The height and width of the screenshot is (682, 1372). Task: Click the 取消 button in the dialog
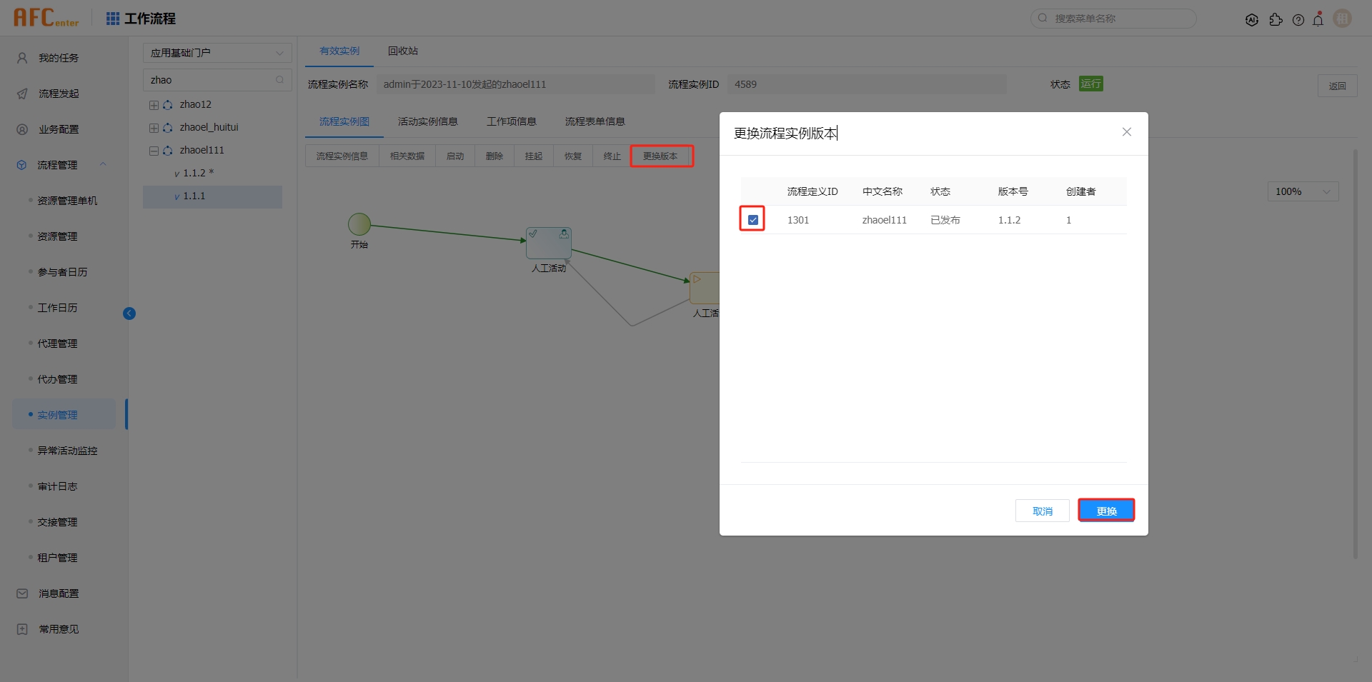pos(1042,510)
